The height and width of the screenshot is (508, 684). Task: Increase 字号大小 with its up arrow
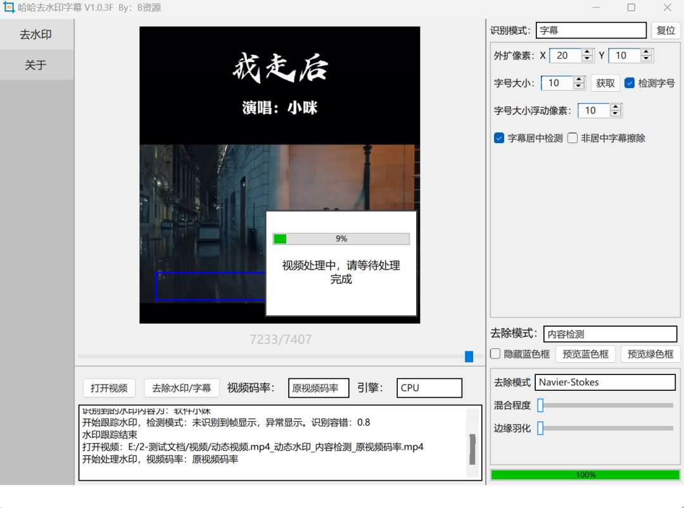(578, 79)
